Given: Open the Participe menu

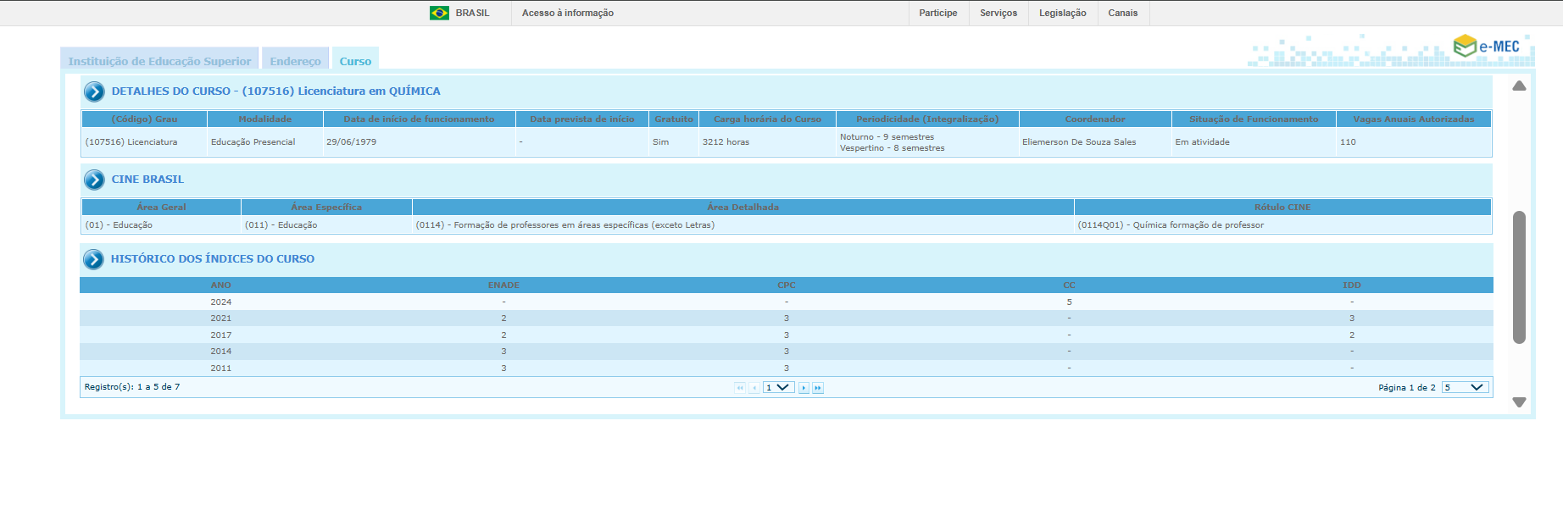Looking at the screenshot, I should (937, 13).
